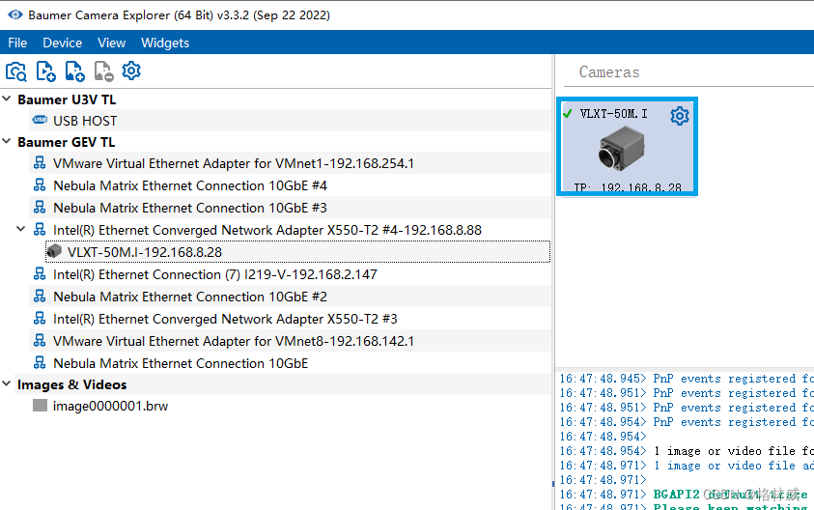Open the Widgets menu

click(x=165, y=42)
